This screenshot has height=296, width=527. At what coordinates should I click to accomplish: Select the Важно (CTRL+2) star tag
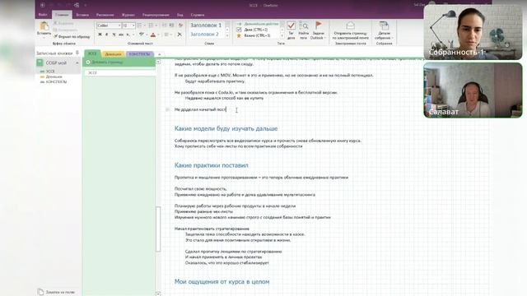click(239, 35)
